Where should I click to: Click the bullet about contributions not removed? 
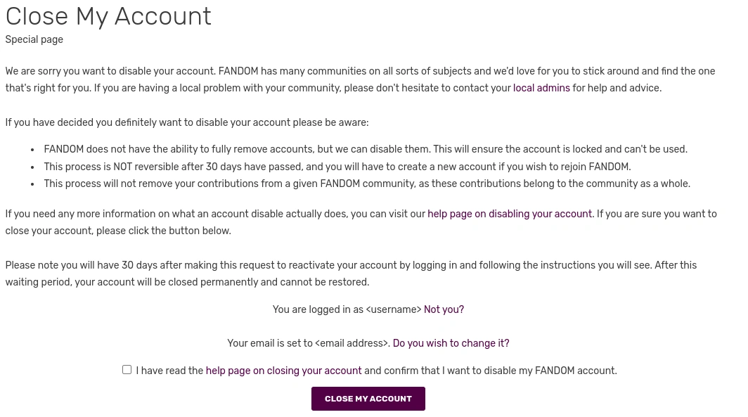click(x=366, y=184)
